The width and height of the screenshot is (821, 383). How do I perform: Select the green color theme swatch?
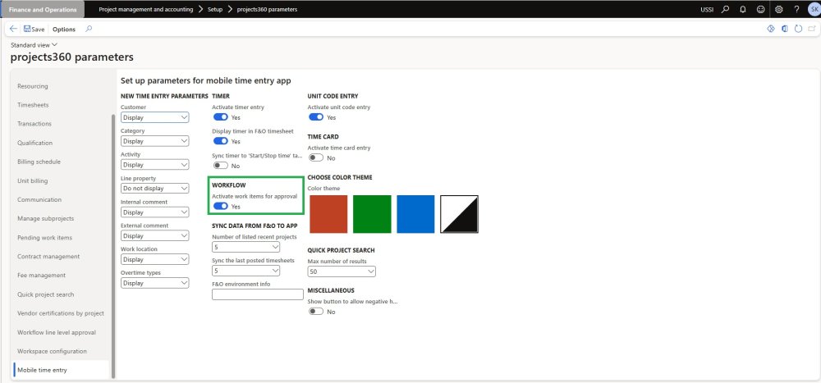(x=372, y=214)
